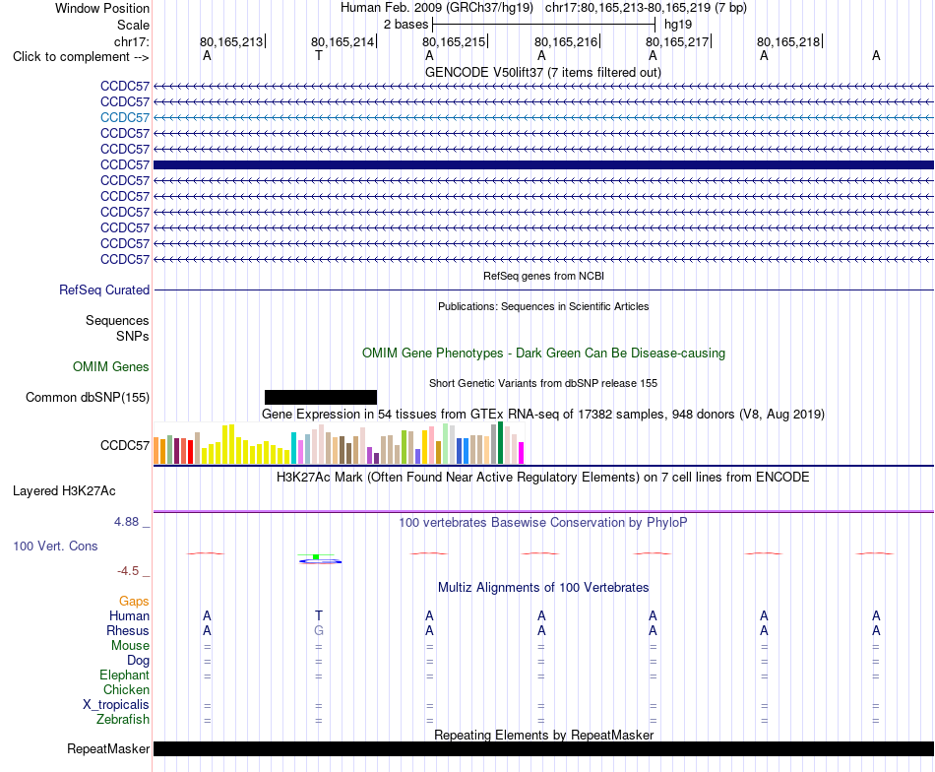Click the 'Scale' track label
This screenshot has width=935, height=772.
133,25
